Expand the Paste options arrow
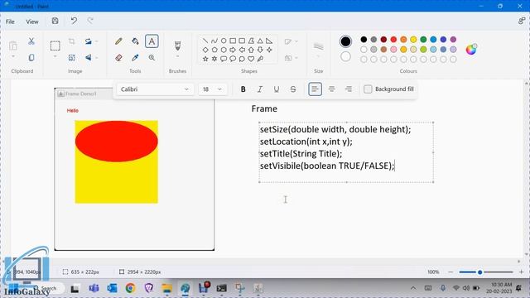The width and height of the screenshot is (530, 298). coord(13,56)
